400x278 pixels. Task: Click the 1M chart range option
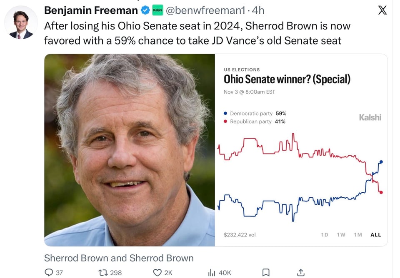pos(357,235)
